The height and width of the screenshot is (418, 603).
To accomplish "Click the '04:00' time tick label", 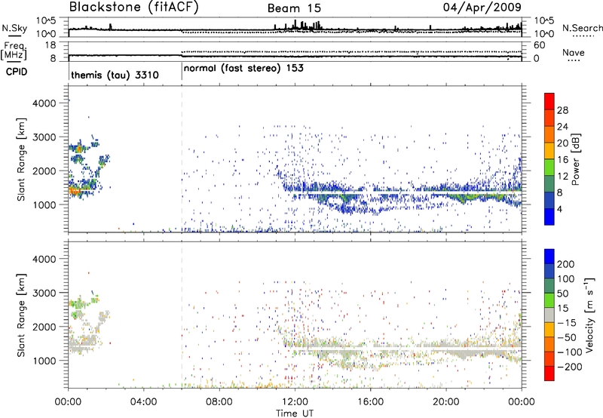I will [x=143, y=402].
